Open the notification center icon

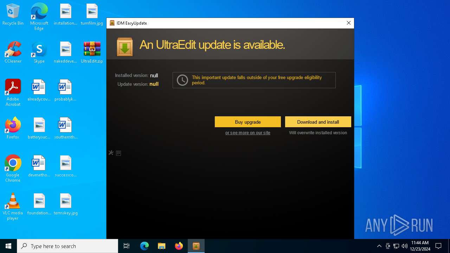pyautogui.click(x=438, y=246)
